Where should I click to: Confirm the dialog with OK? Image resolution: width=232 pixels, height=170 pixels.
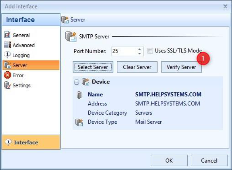(x=169, y=160)
